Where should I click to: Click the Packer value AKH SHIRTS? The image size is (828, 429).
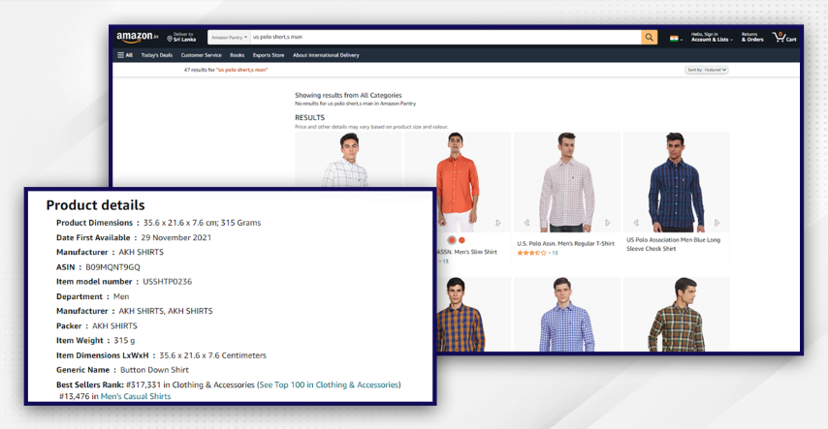tap(114, 326)
